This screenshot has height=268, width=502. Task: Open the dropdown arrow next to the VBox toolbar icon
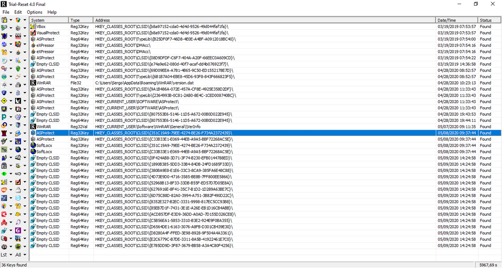pos(11,182)
